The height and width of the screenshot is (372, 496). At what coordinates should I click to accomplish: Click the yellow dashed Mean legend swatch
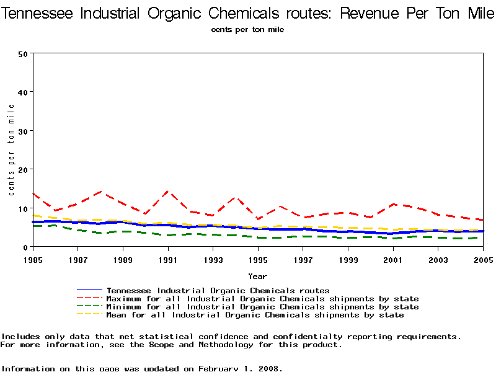click(89, 315)
